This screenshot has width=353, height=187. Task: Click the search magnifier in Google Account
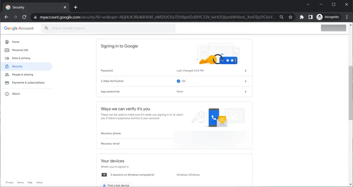(47, 28)
